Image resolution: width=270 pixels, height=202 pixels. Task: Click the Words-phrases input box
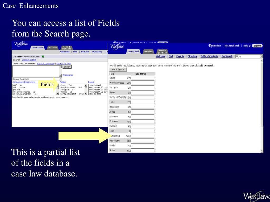[x=143, y=83]
